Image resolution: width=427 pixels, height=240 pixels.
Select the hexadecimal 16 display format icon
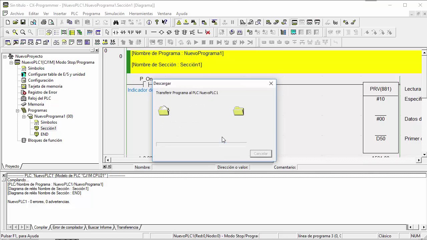coord(112,42)
